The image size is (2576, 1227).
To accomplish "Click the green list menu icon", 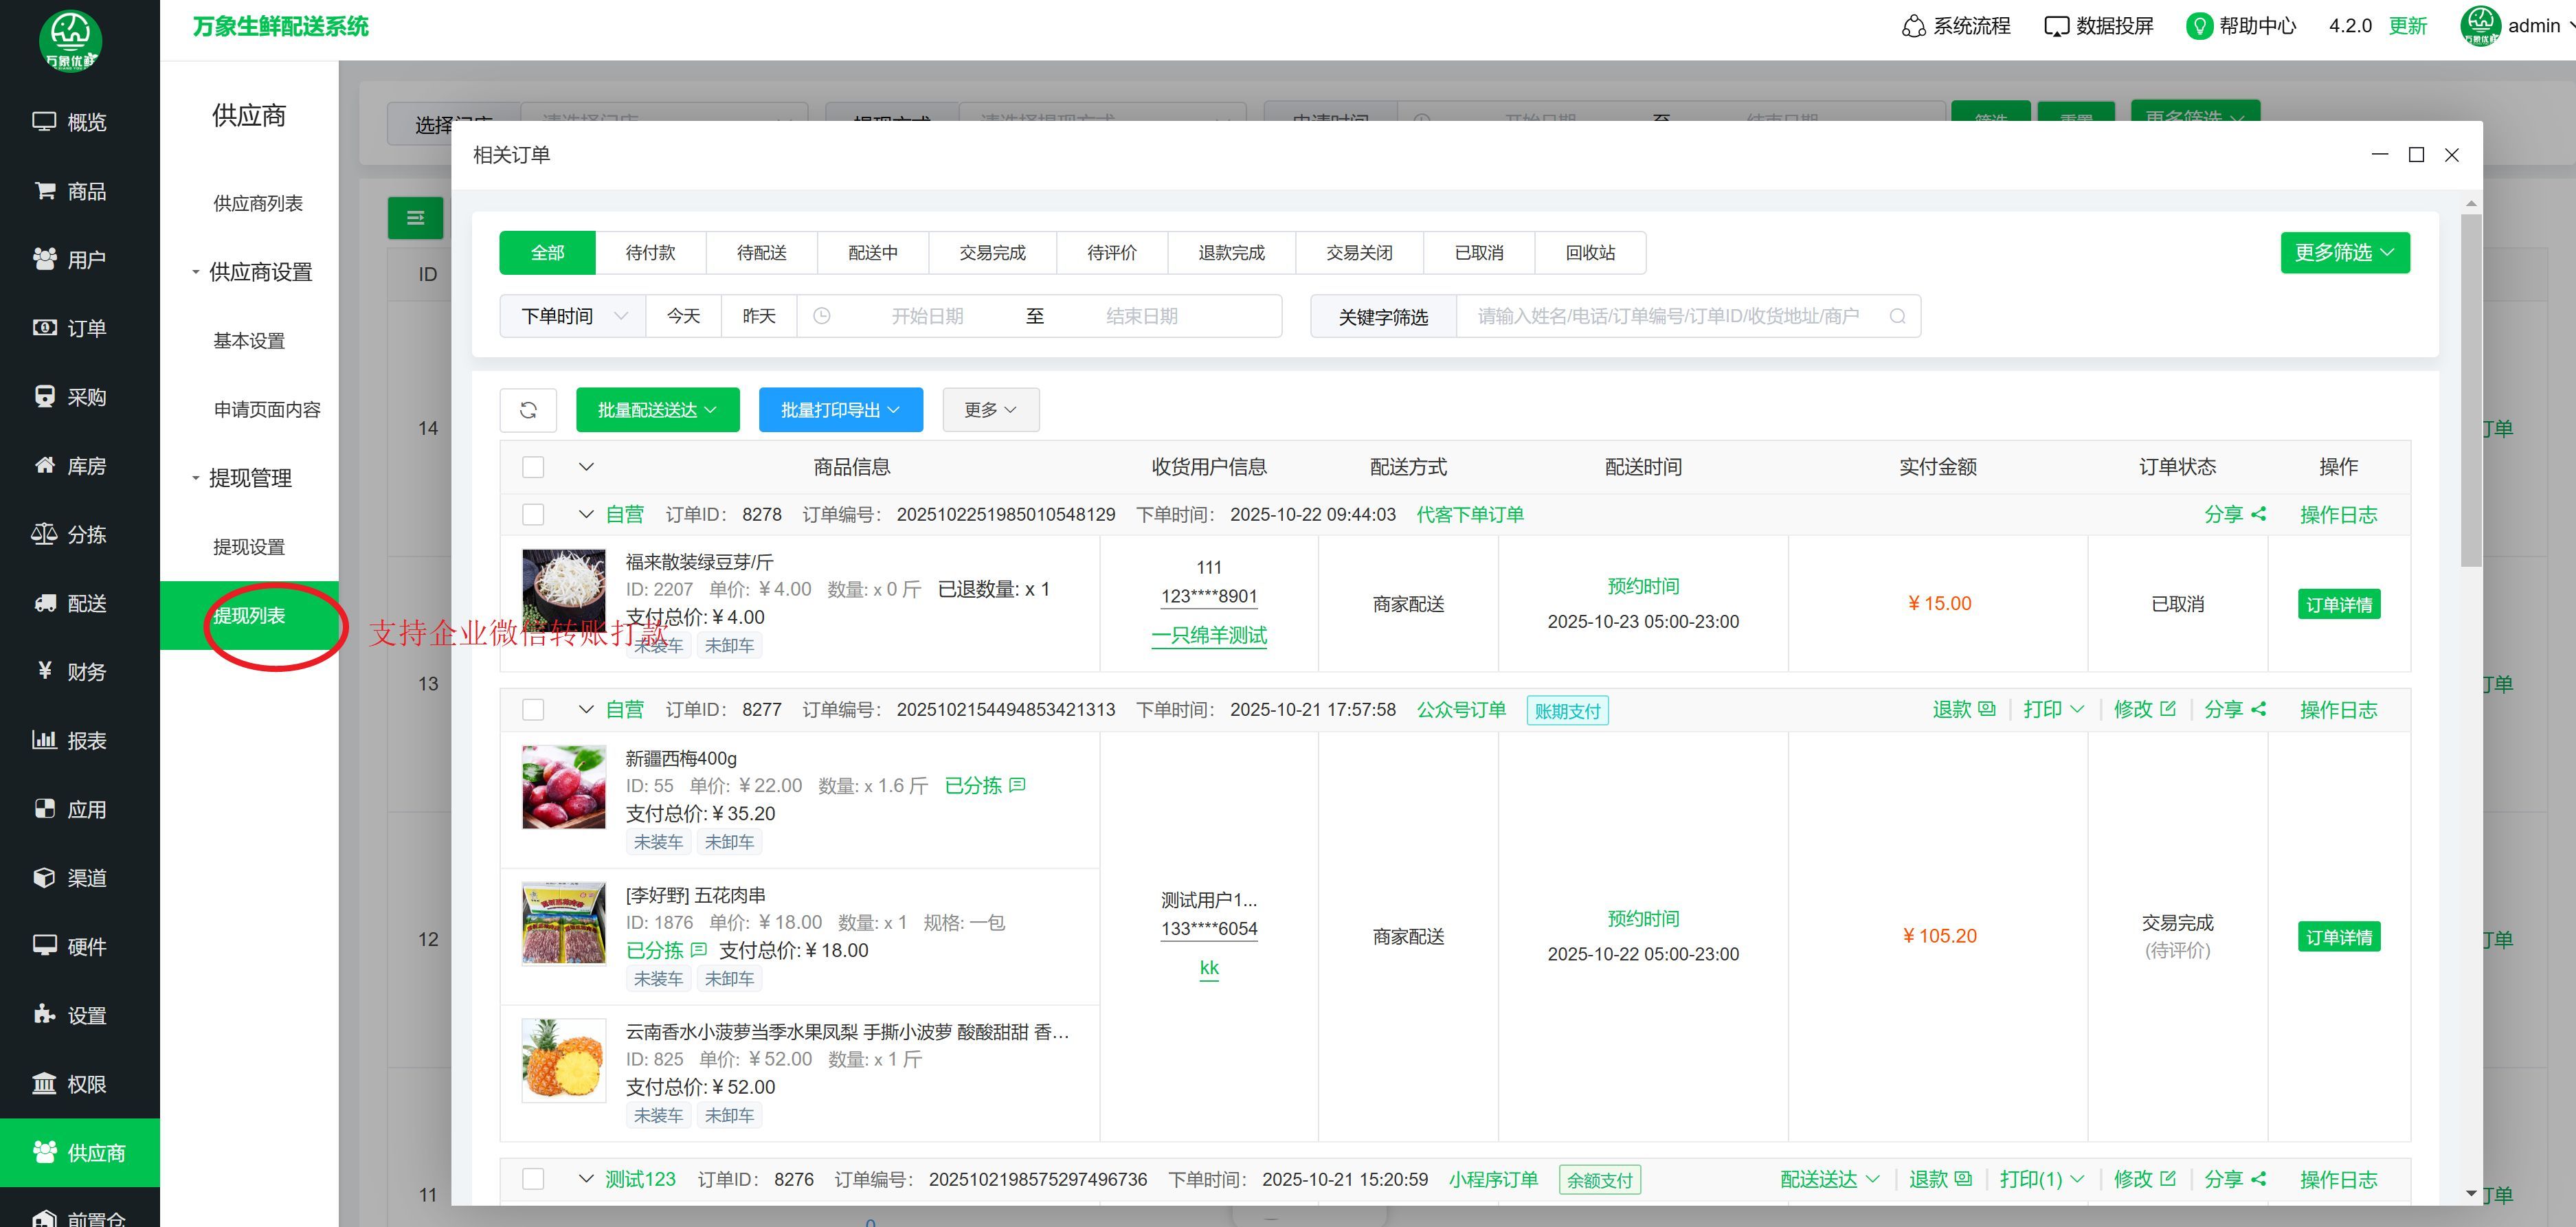I will point(415,218).
